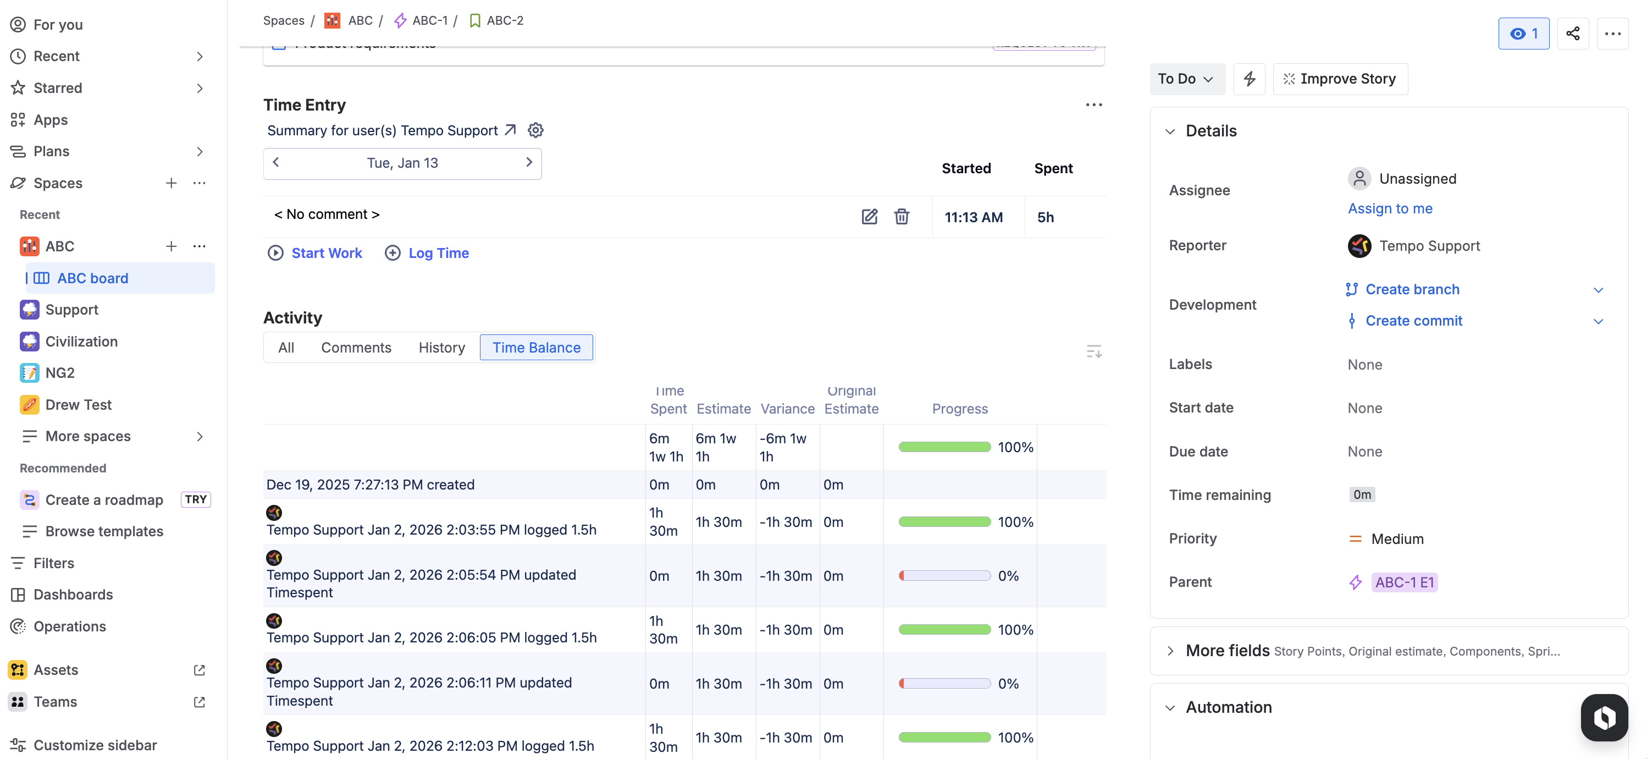Viewport: 1647px width, 759px height.
Task: Open the To Do status dropdown
Action: 1186,79
